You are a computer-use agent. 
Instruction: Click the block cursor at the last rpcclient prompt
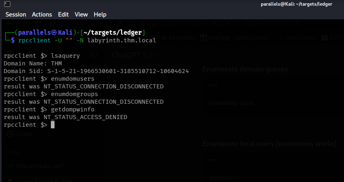[x=52, y=125]
